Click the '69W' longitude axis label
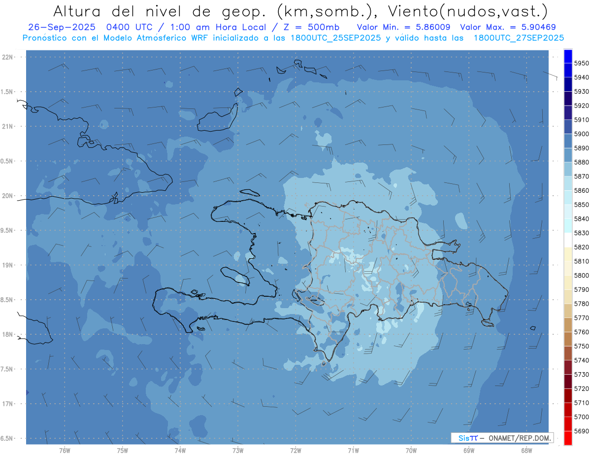Screen dimensions: 591x457 pos(468,450)
